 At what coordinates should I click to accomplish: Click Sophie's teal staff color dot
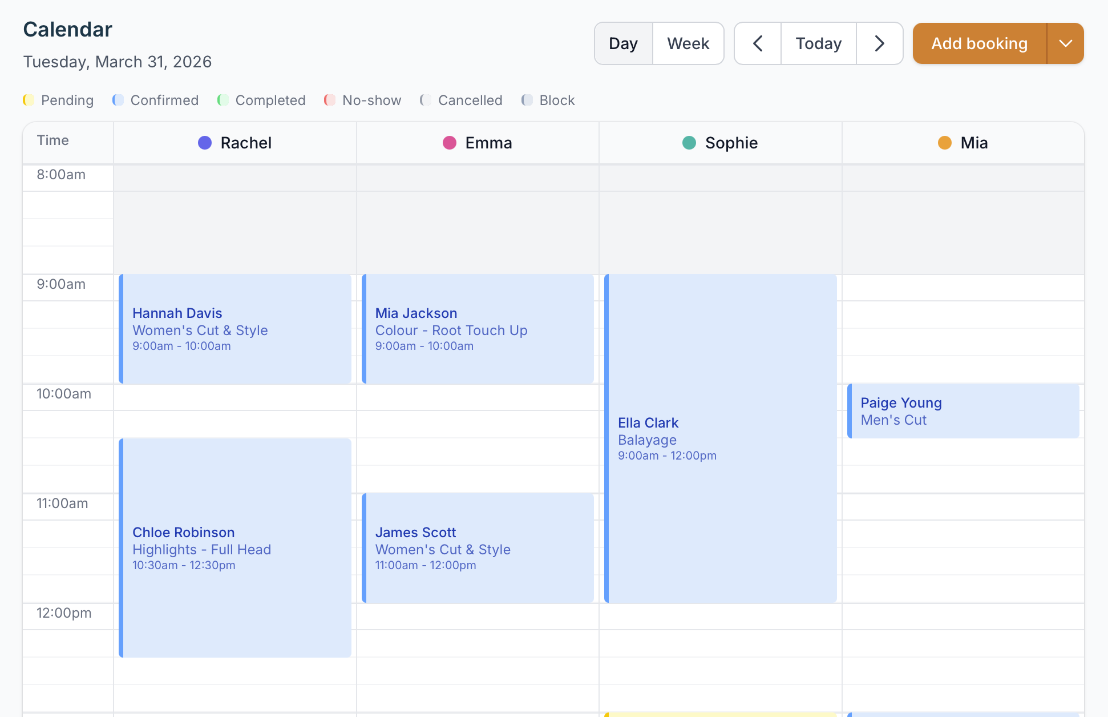tap(690, 143)
